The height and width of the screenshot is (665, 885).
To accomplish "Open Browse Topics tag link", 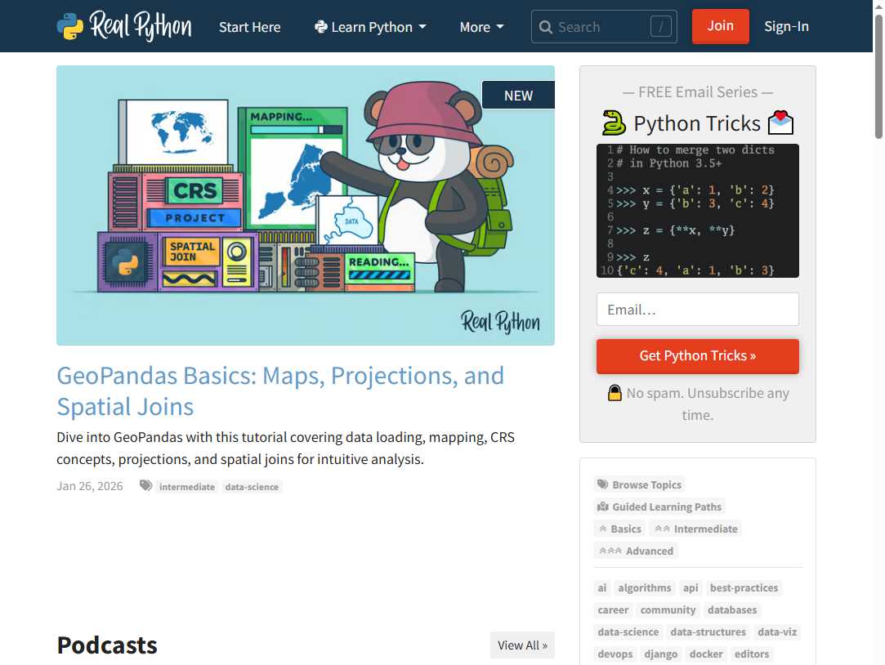I will click(x=639, y=484).
